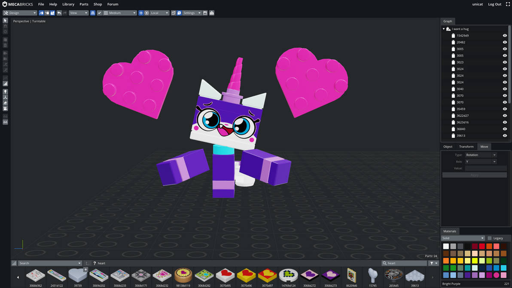This screenshot has width=512, height=288.
Task: Click the movie camera icon in the left sidebar
Action: tap(5, 108)
